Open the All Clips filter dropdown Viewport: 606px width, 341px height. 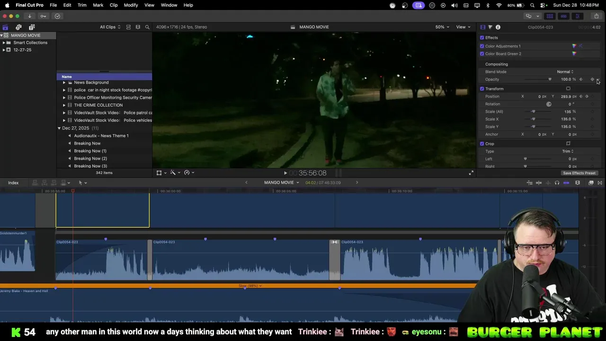(110, 27)
